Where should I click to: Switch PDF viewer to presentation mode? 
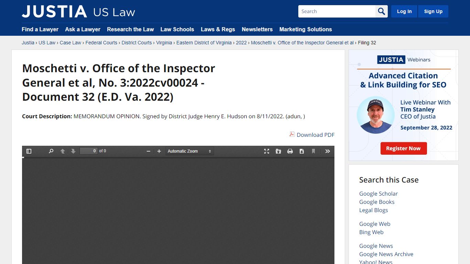[267, 151]
